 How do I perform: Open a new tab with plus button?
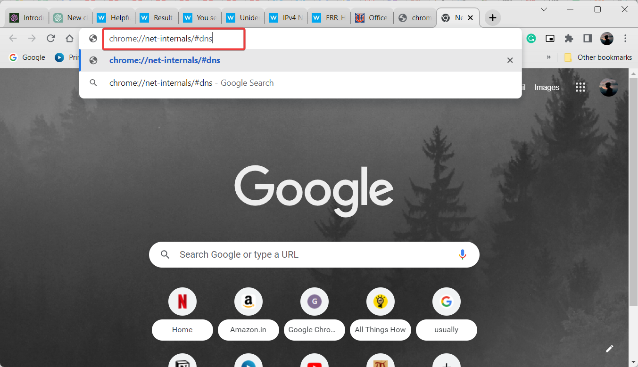point(493,18)
